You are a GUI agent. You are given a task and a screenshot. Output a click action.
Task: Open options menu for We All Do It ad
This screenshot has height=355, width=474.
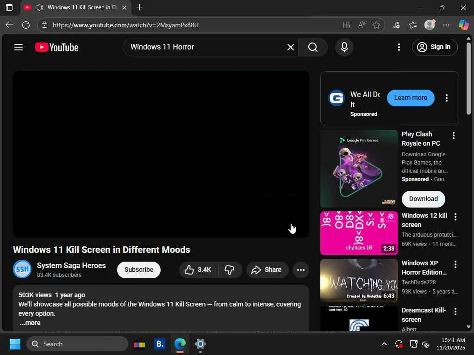point(447,98)
